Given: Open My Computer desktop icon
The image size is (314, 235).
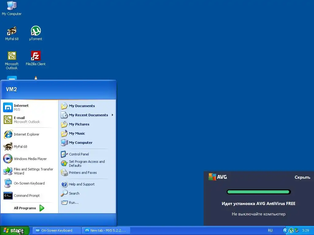Looking at the screenshot, I should (12, 8).
